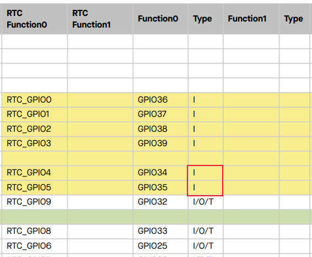
Task: Select the RTC_GPIO1 cell
Action: point(35,114)
